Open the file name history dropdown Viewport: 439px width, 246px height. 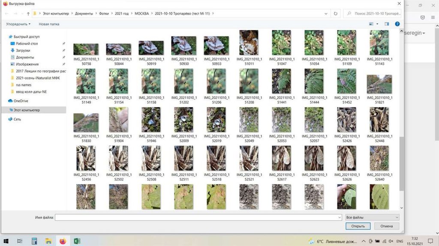click(340, 217)
